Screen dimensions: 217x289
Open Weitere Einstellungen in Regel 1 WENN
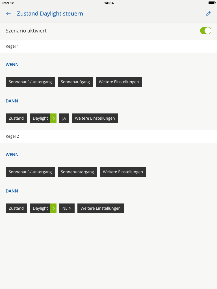(x=119, y=82)
